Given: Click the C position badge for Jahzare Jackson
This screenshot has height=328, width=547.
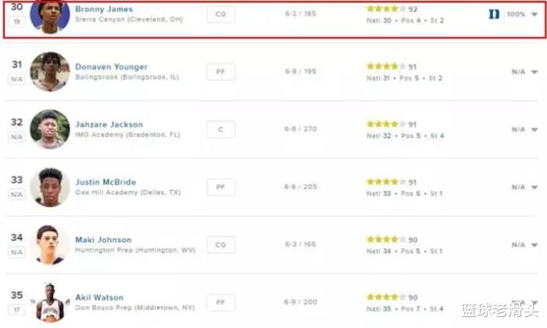Looking at the screenshot, I should click(x=221, y=130).
